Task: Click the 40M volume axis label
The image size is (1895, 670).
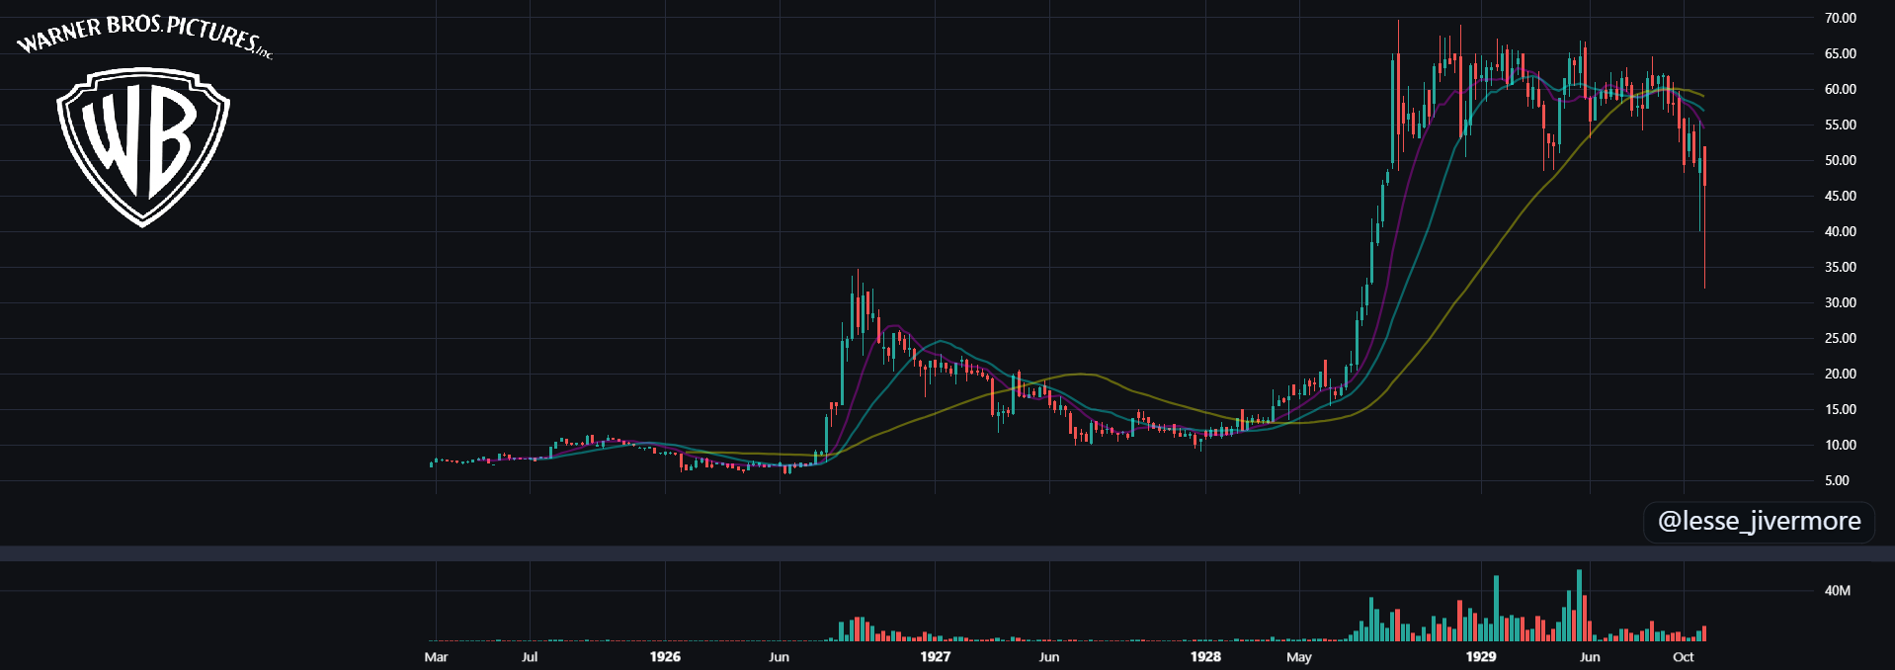Action: (1838, 590)
